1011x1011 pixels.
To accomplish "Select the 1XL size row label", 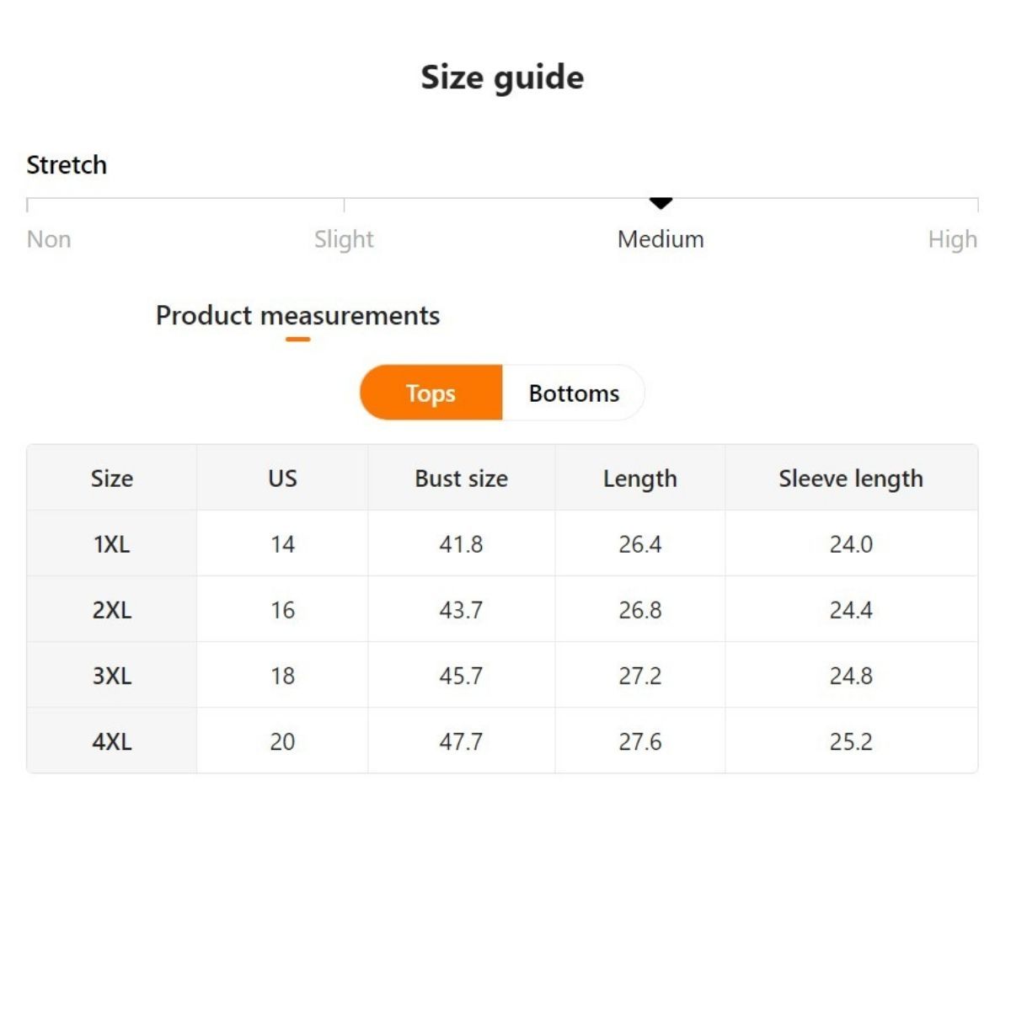I will point(112,544).
